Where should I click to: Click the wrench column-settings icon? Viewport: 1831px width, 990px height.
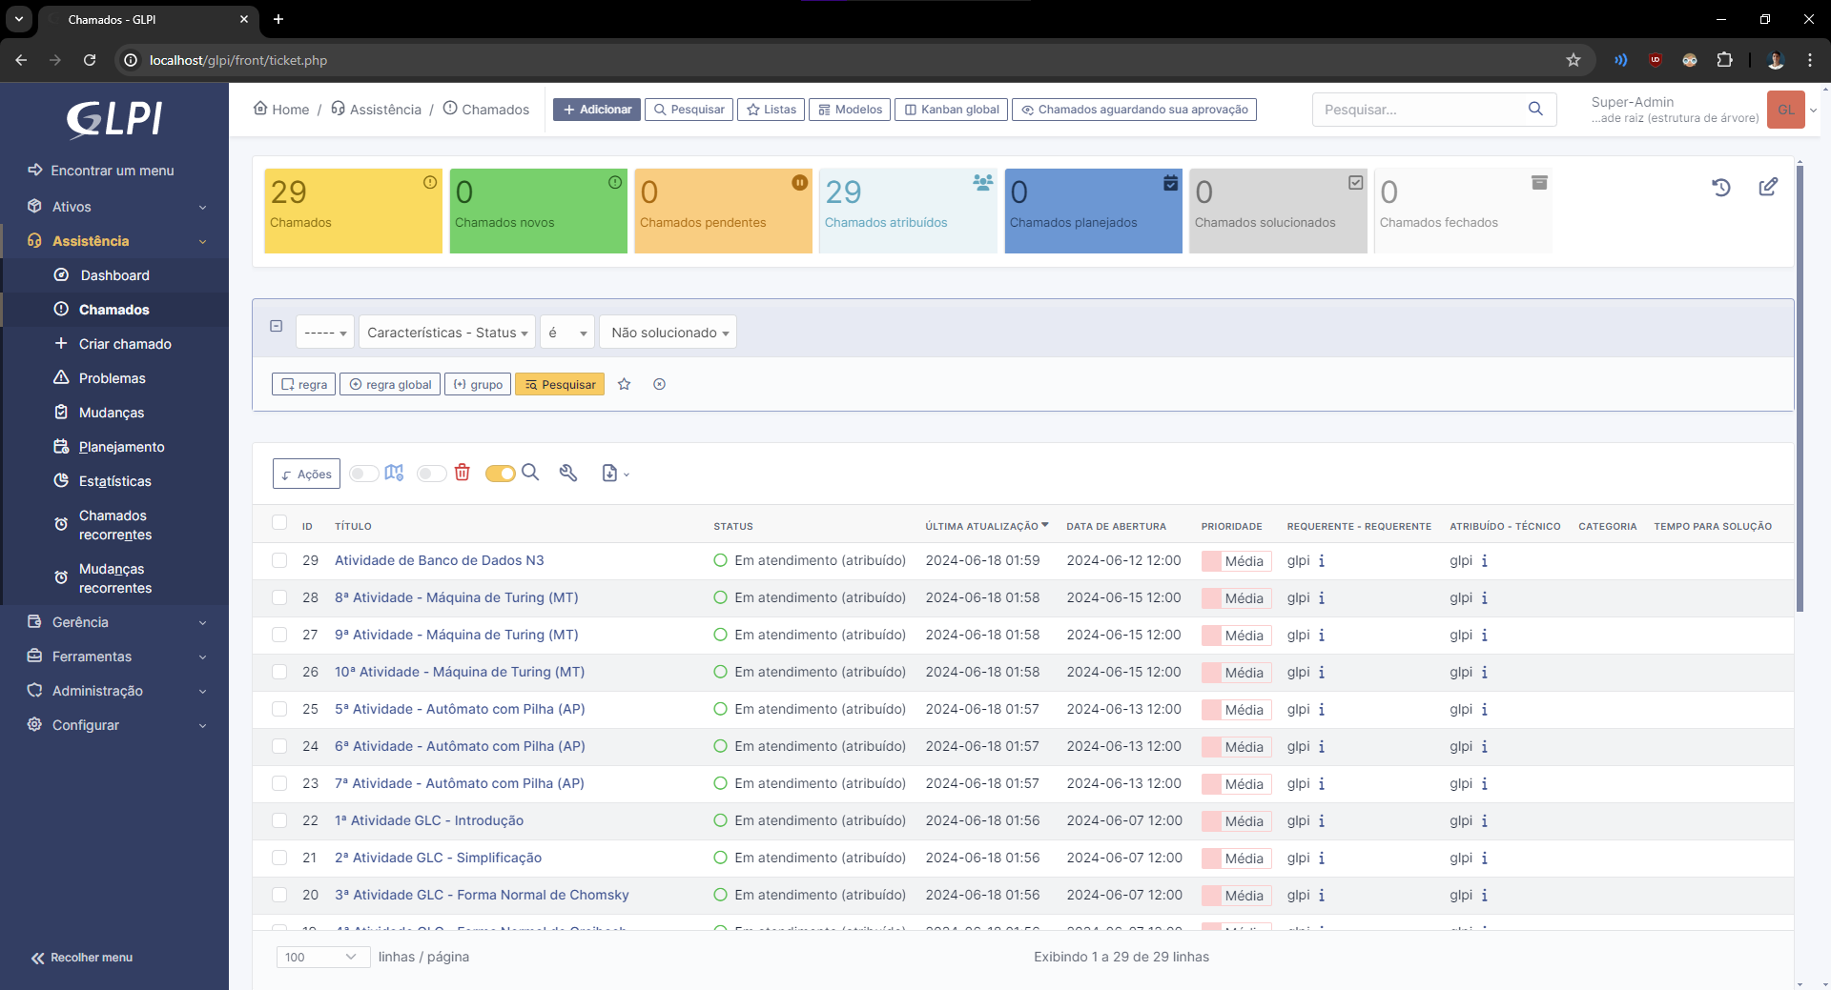[x=568, y=473]
